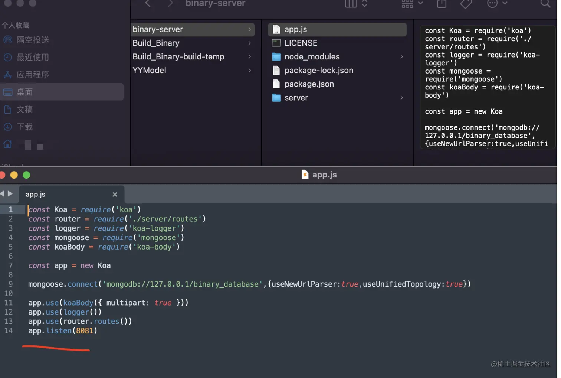The width and height of the screenshot is (561, 378).
Task: Click the package.json file icon
Action: [x=276, y=84]
